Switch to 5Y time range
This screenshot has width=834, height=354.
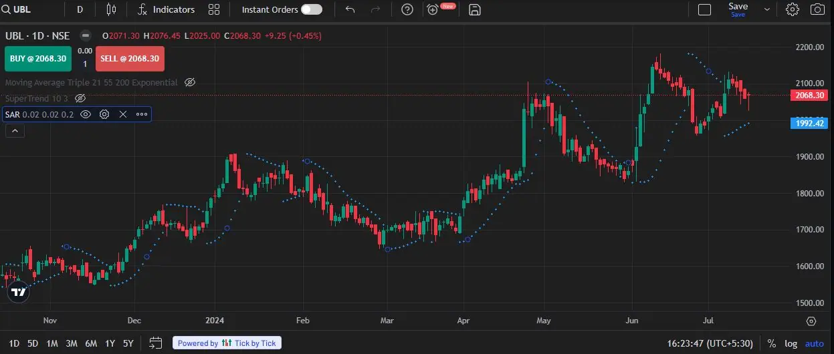(128, 343)
